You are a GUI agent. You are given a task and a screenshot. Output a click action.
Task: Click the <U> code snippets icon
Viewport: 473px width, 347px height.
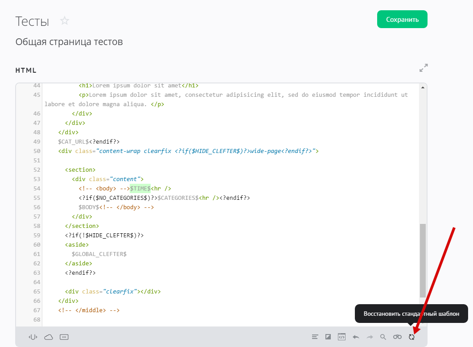(x=33, y=337)
